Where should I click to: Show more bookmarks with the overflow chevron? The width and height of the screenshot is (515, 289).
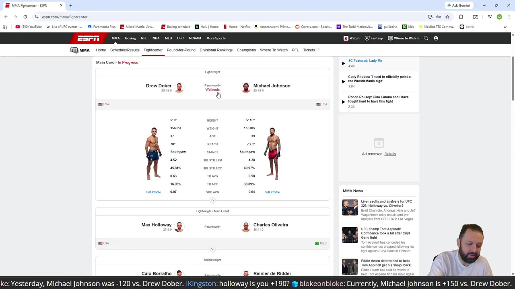click(505, 27)
